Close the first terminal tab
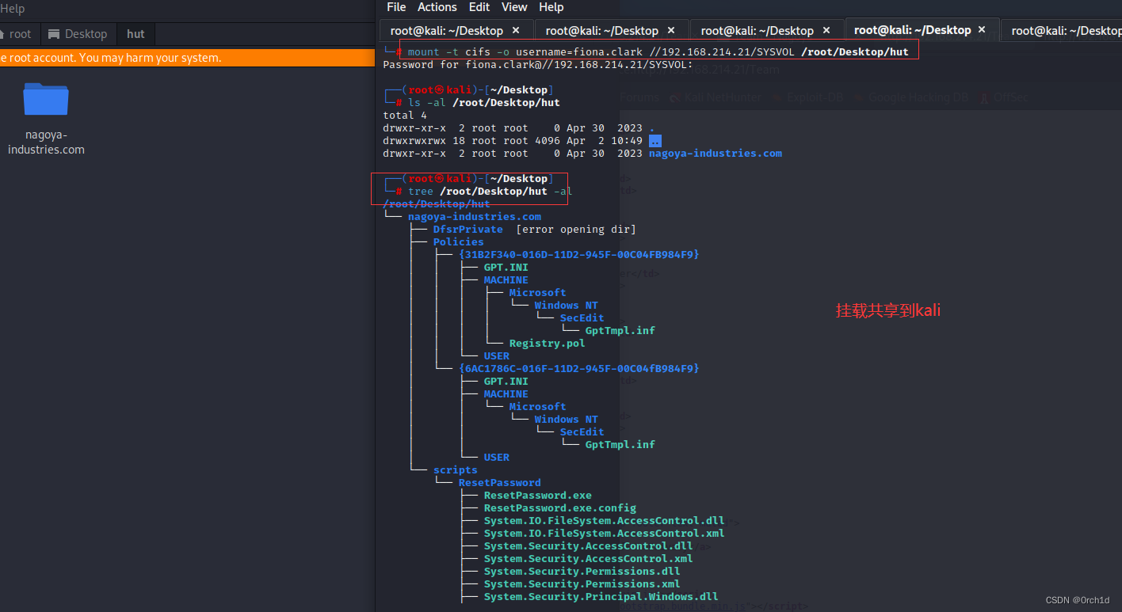This screenshot has height=612, width=1122. pos(516,30)
